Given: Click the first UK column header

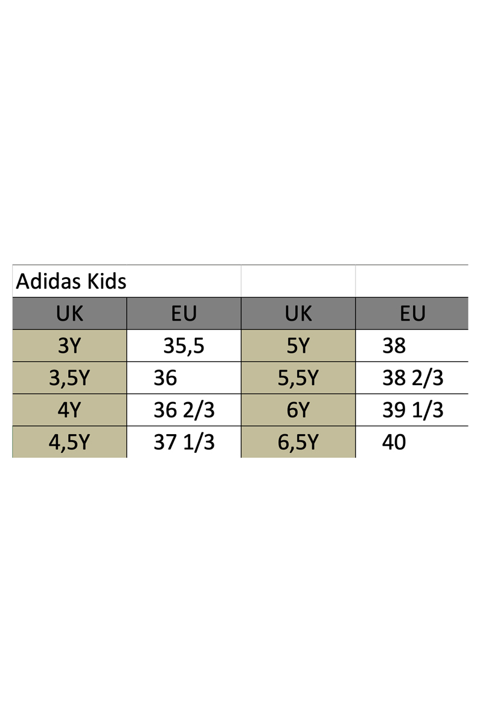Looking at the screenshot, I should coord(69,313).
